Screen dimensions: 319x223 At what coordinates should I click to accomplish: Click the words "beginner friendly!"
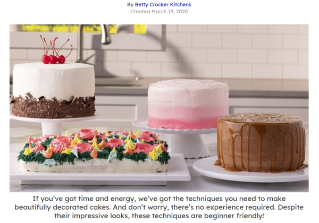point(234,216)
